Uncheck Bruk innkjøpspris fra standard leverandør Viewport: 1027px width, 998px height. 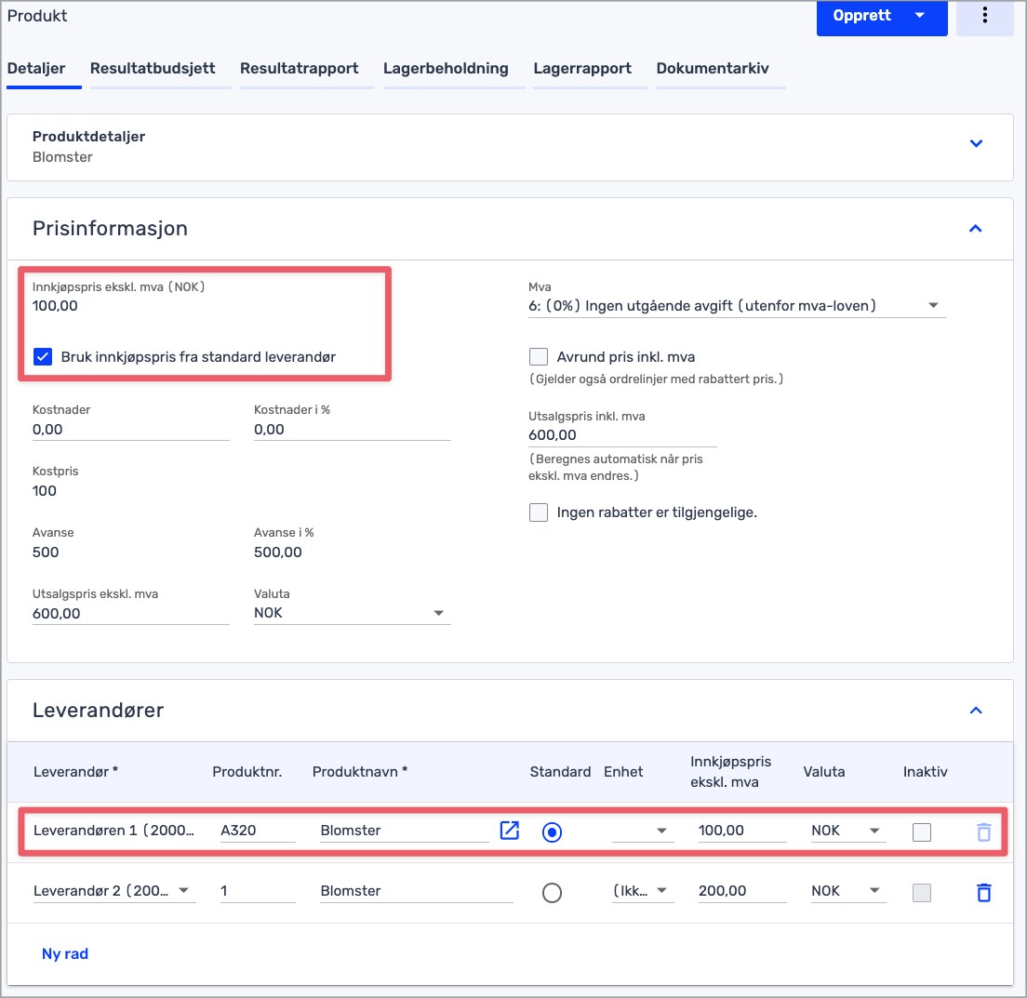[43, 356]
